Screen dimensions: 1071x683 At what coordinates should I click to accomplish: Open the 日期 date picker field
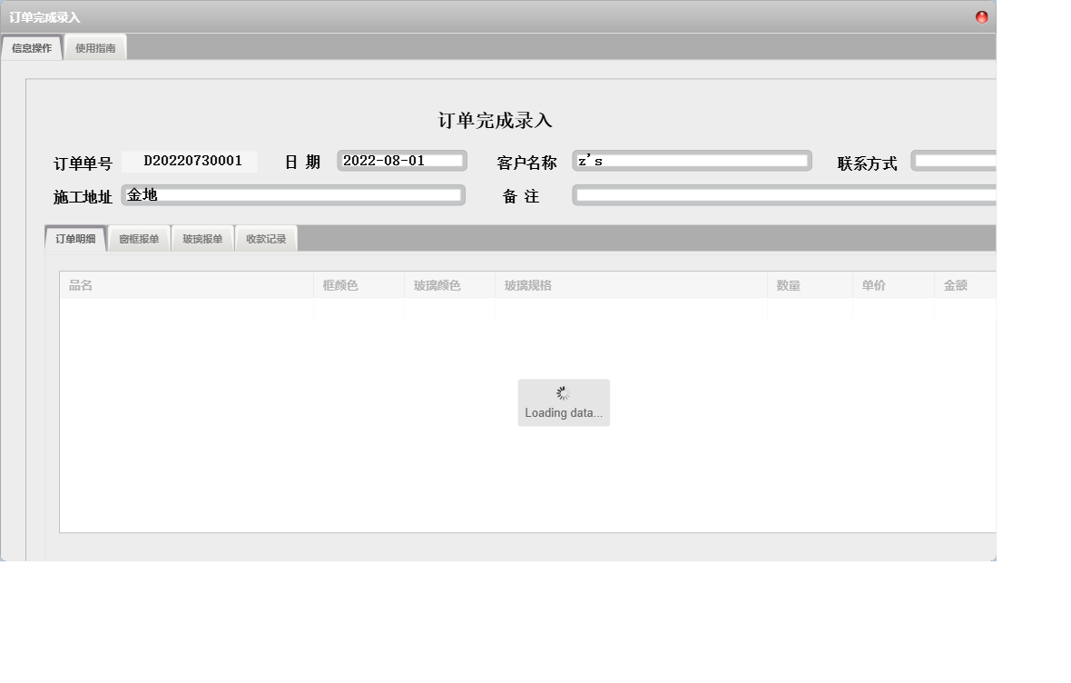tap(402, 161)
